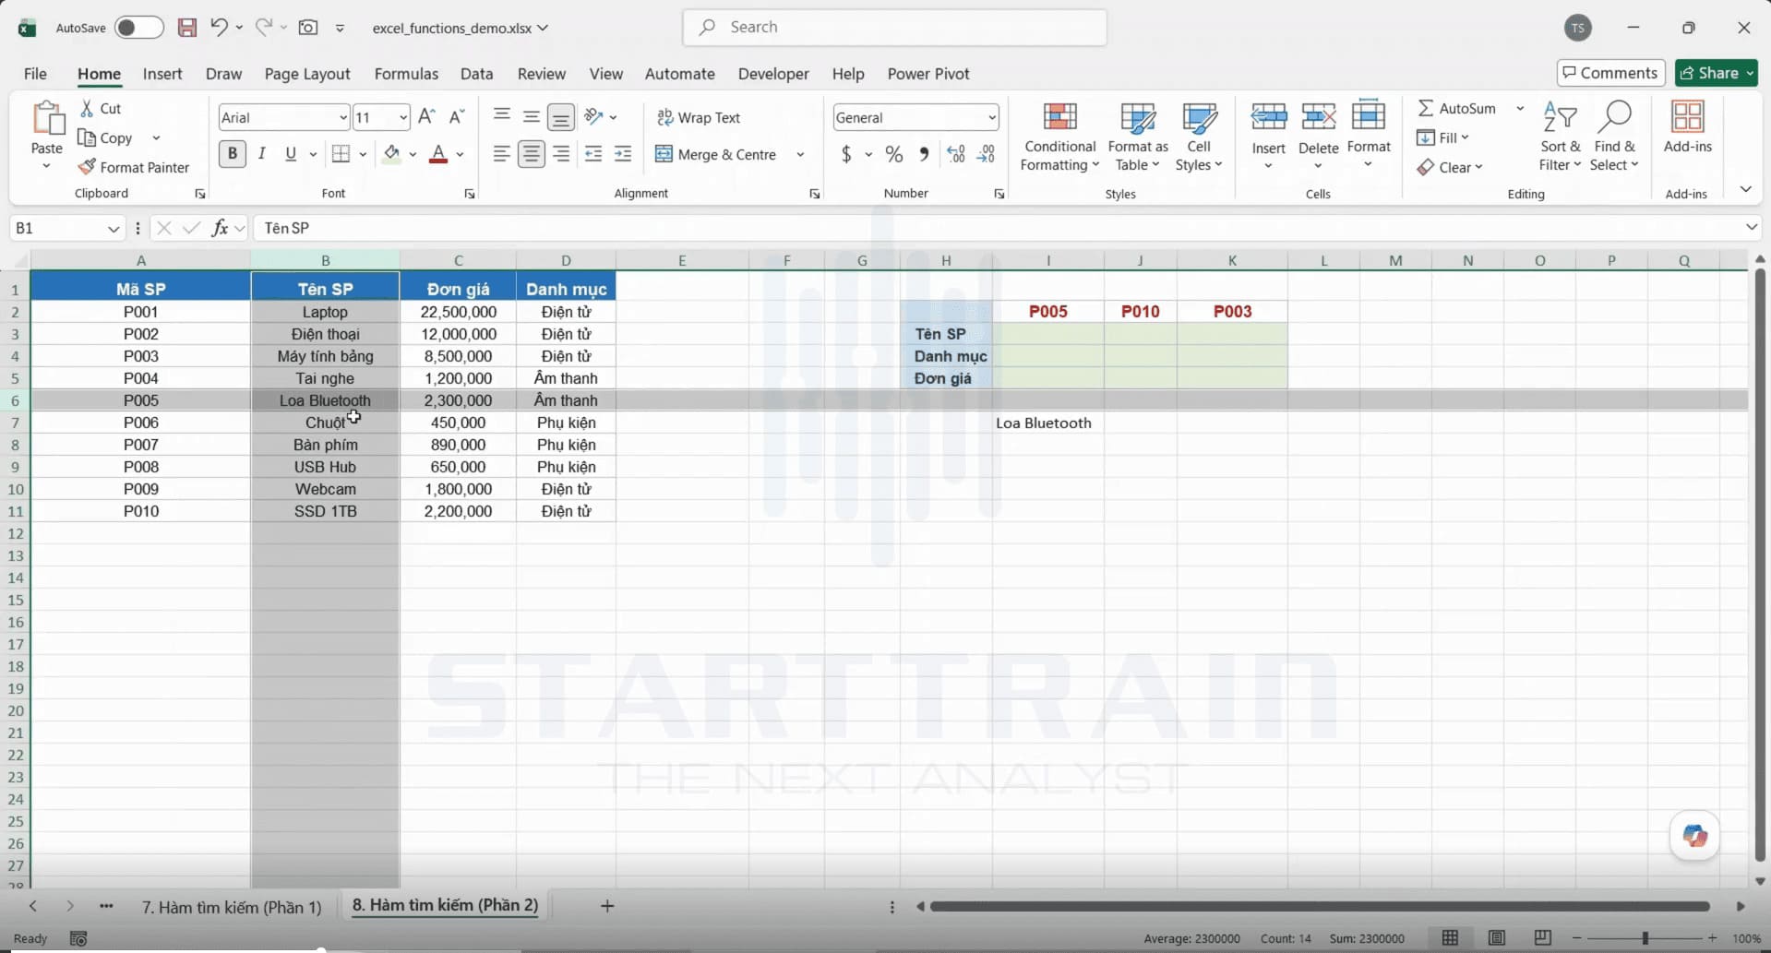The image size is (1771, 953).
Task: Click the Insert Function fx icon
Action: (220, 228)
